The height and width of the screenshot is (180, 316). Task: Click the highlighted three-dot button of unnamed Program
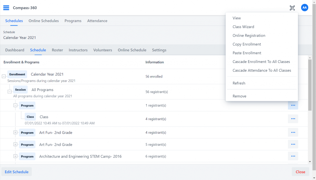point(293,105)
